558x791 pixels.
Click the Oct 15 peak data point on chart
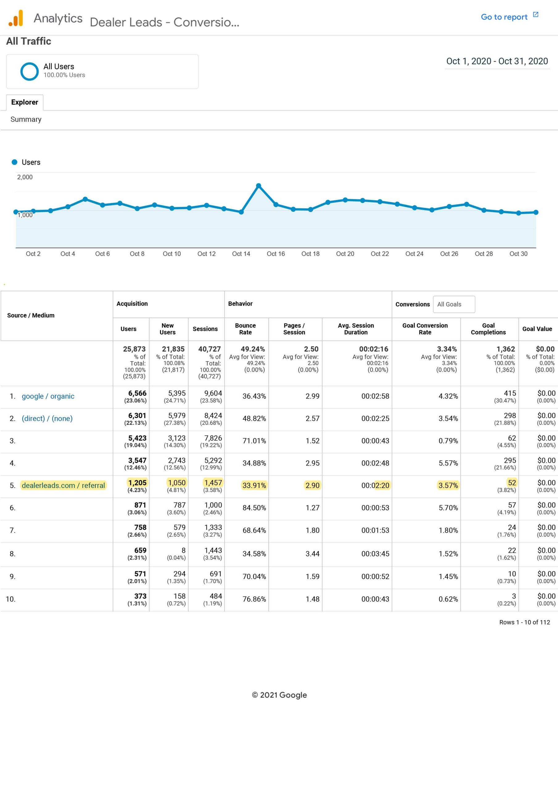(x=258, y=186)
